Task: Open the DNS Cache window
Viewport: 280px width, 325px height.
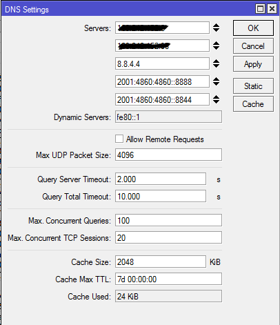Action: [x=253, y=104]
